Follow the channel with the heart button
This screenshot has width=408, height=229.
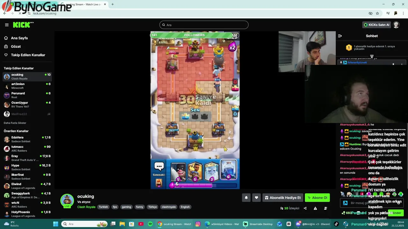(256, 198)
